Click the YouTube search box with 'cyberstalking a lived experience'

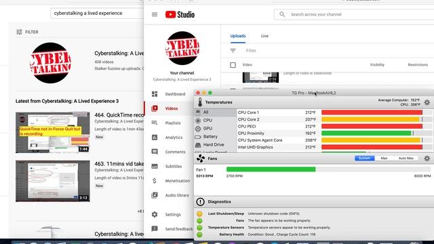pyautogui.click(x=97, y=14)
